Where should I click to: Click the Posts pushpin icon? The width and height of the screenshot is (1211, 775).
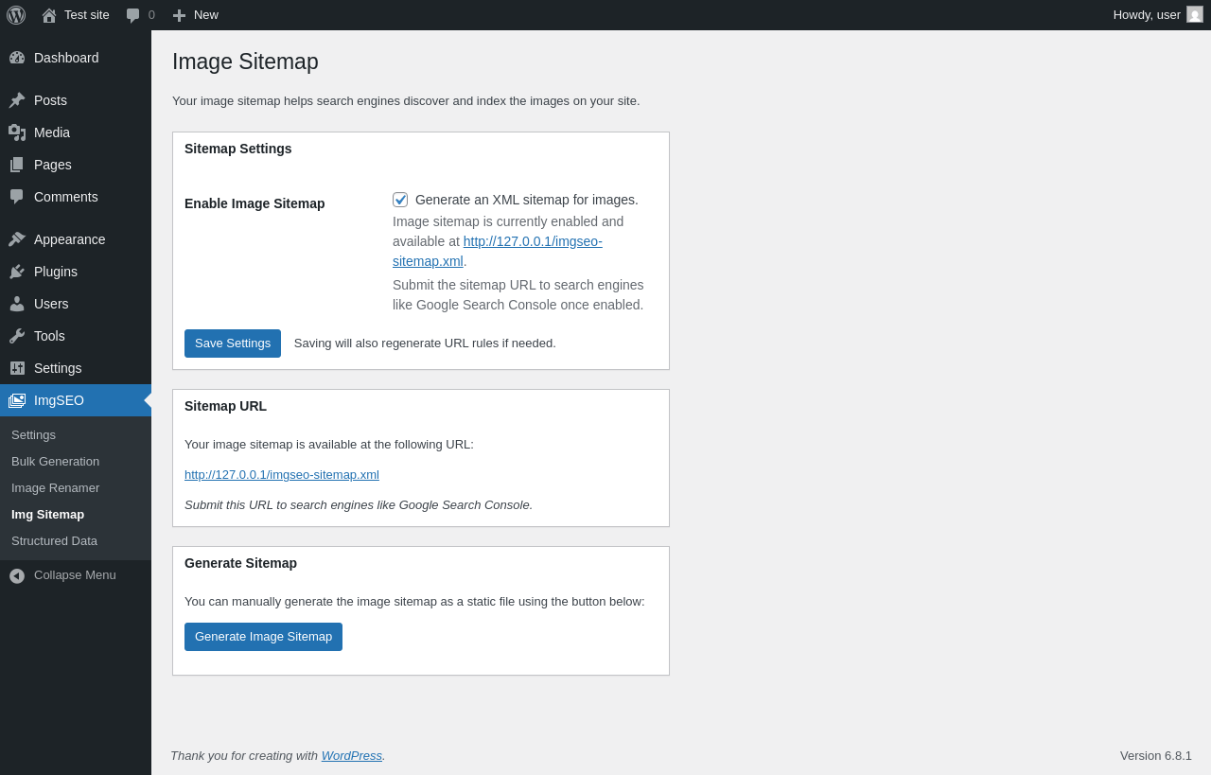[17, 100]
